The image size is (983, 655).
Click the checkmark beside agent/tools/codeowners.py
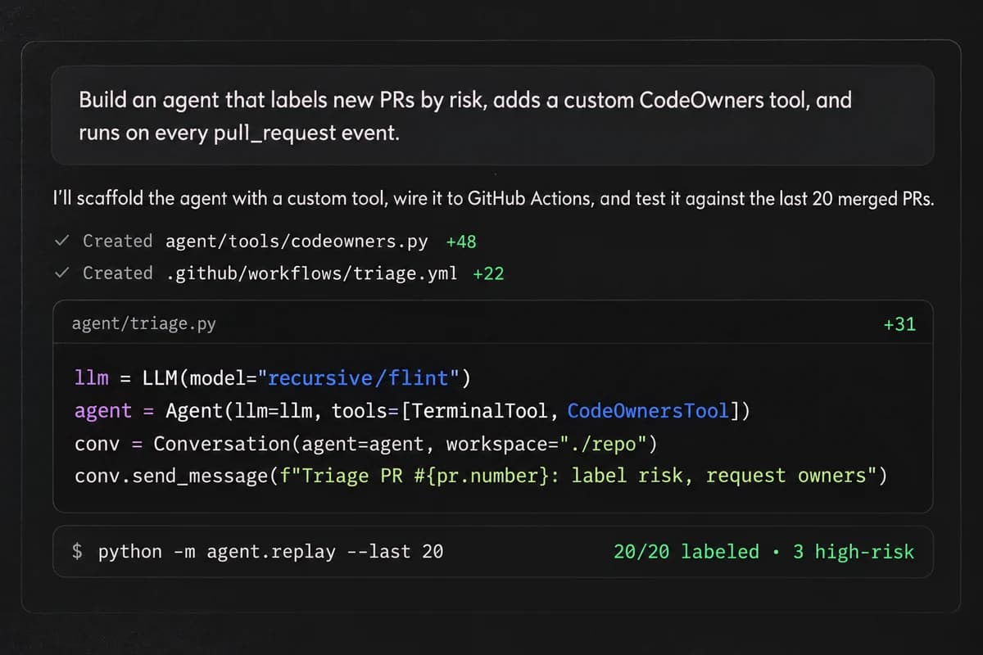pos(61,241)
